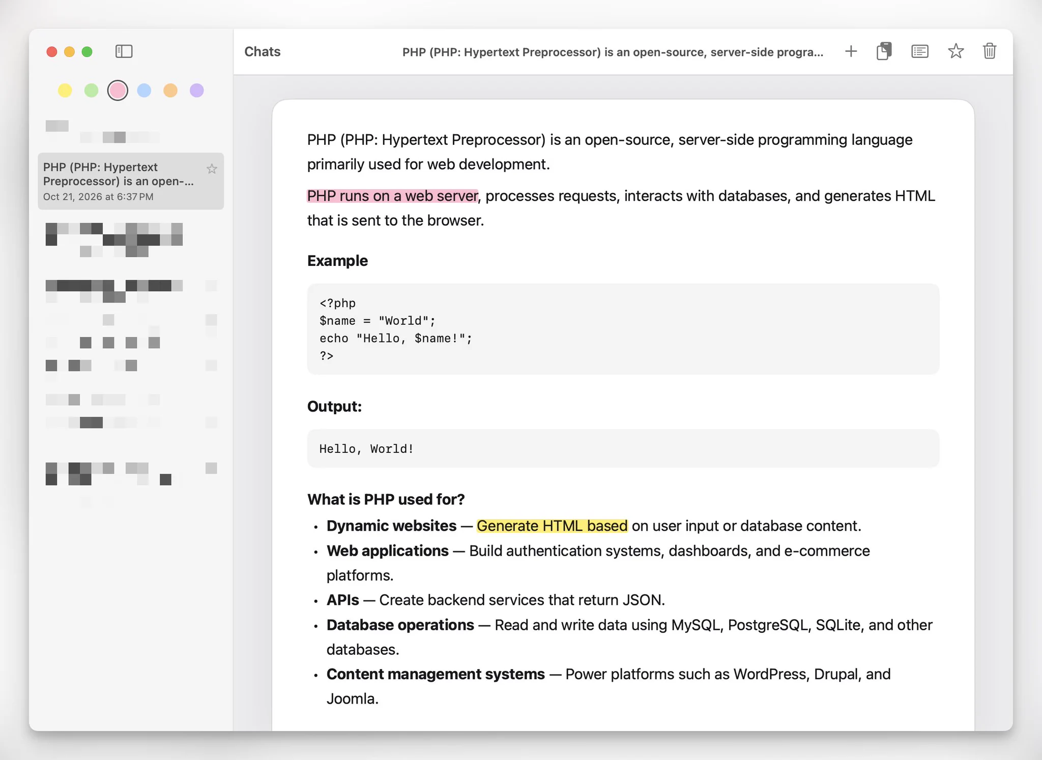1042x760 pixels.
Task: Select the yellow highlight color
Action: click(x=65, y=90)
